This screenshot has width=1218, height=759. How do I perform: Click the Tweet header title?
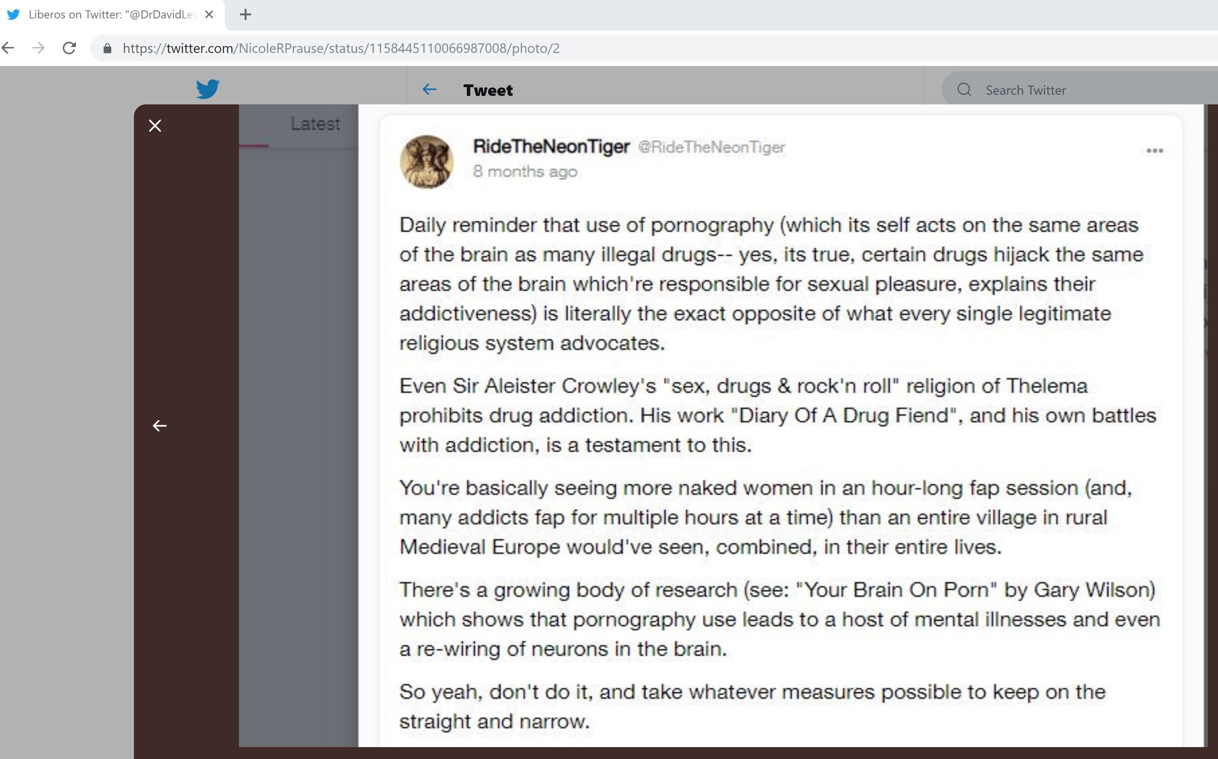[x=488, y=90]
